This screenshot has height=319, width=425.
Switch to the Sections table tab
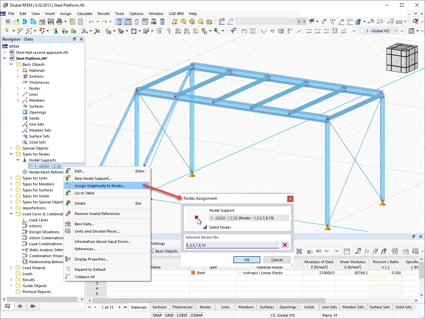click(x=159, y=307)
